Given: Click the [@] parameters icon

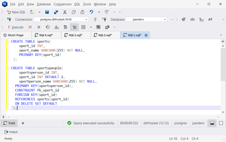Looking at the screenshot, I should (192, 19).
